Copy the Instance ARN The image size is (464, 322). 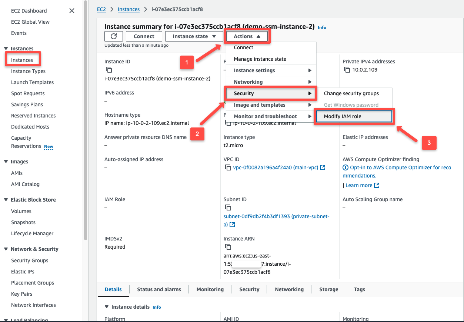[228, 246]
